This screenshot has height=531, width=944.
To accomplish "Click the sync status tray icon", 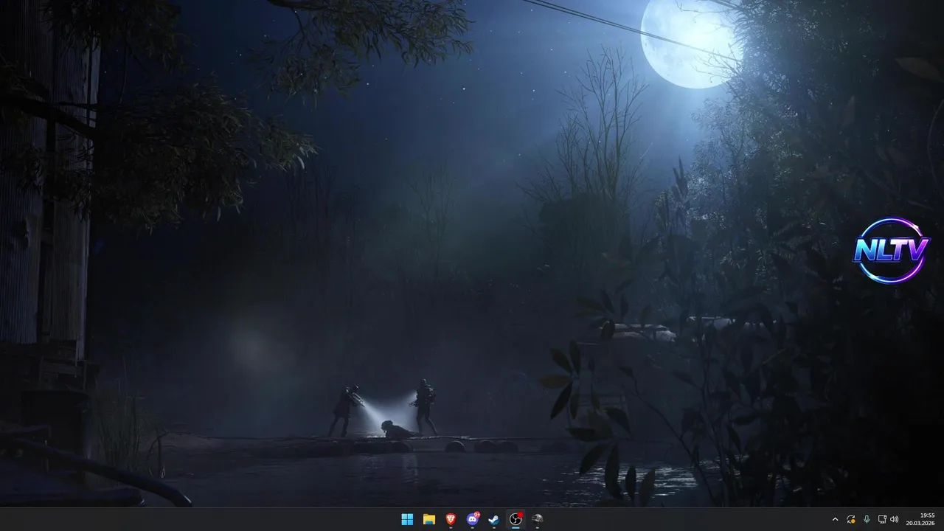I will point(851,519).
